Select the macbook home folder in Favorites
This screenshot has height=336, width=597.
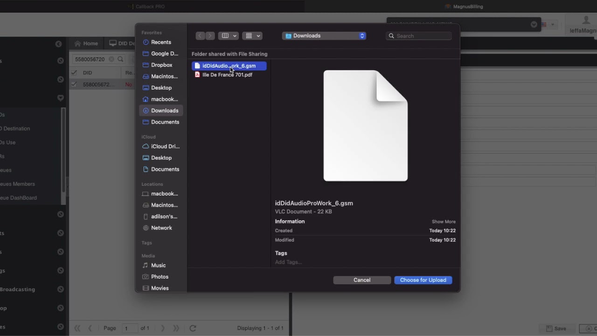pos(161,99)
